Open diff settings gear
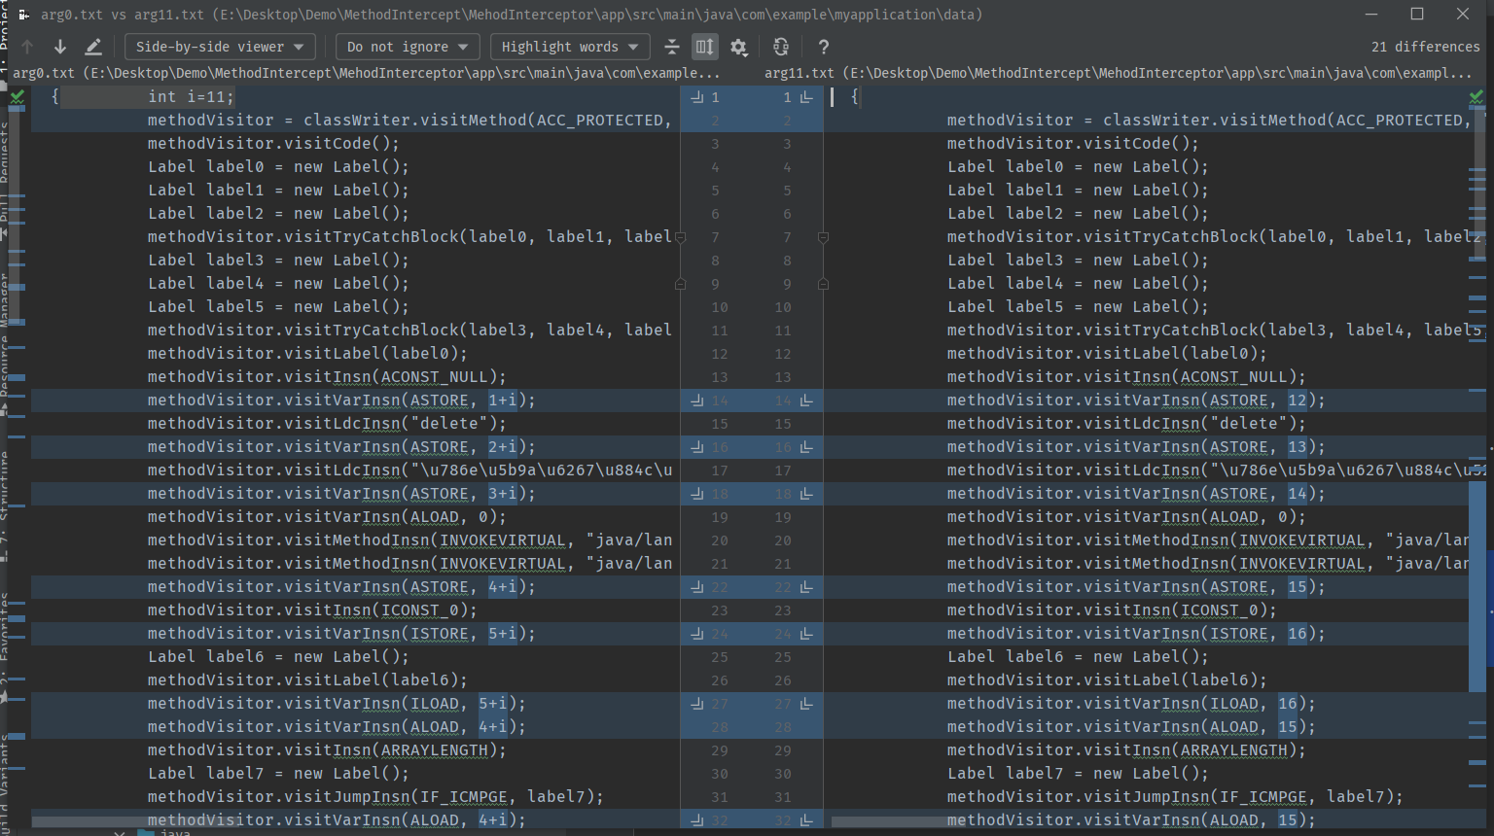 (739, 47)
